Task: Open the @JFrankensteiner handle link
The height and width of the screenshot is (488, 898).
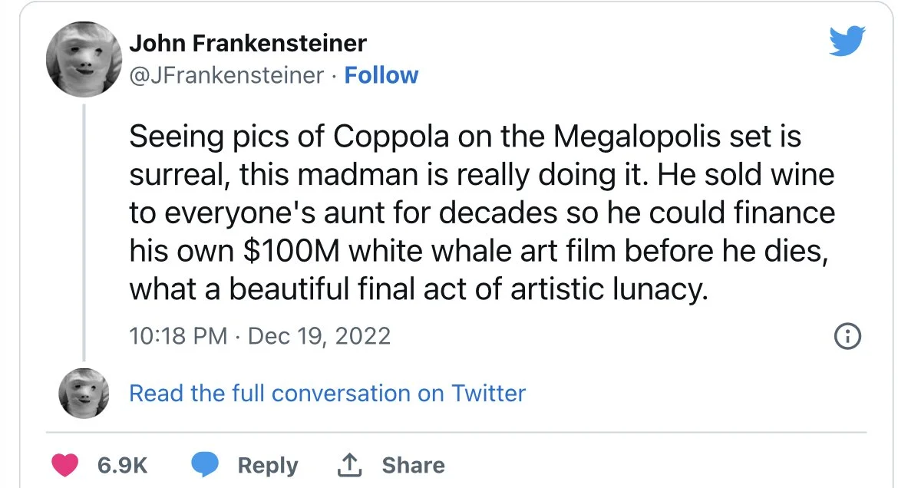Action: click(x=226, y=75)
